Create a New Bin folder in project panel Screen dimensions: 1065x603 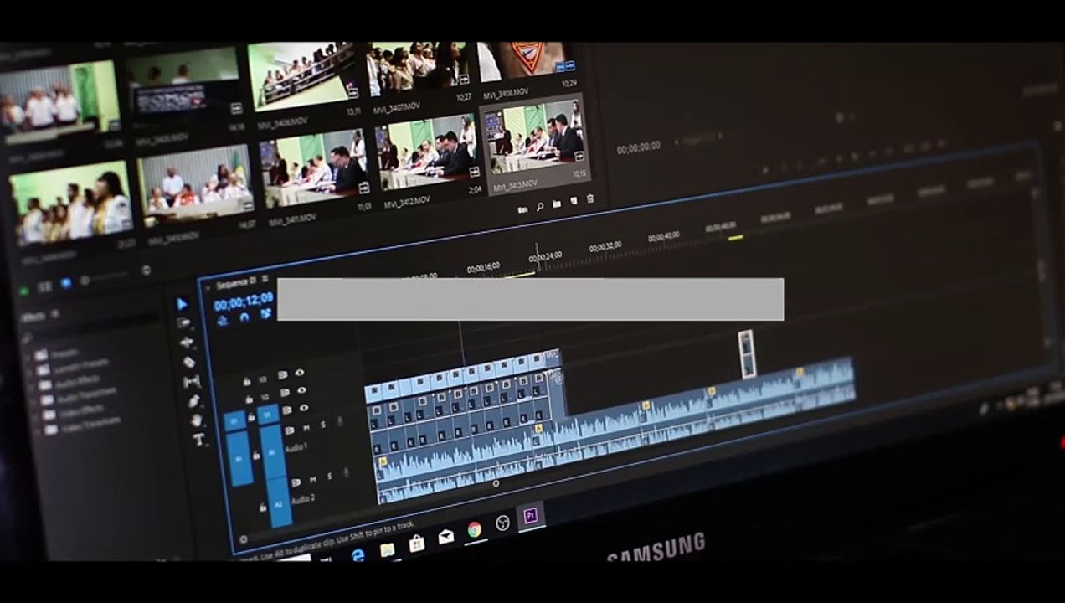tap(556, 204)
